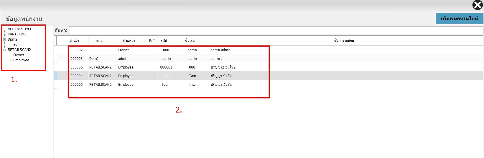The image size is (484, 158).
Task: Select PART-TIME in the tree
Action: (x=17, y=34)
